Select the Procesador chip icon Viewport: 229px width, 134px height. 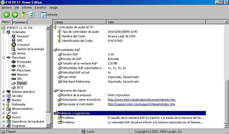click(x=13, y=62)
